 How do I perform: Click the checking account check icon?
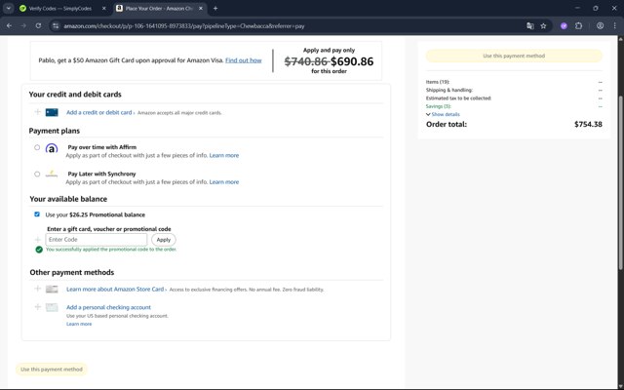(52, 307)
